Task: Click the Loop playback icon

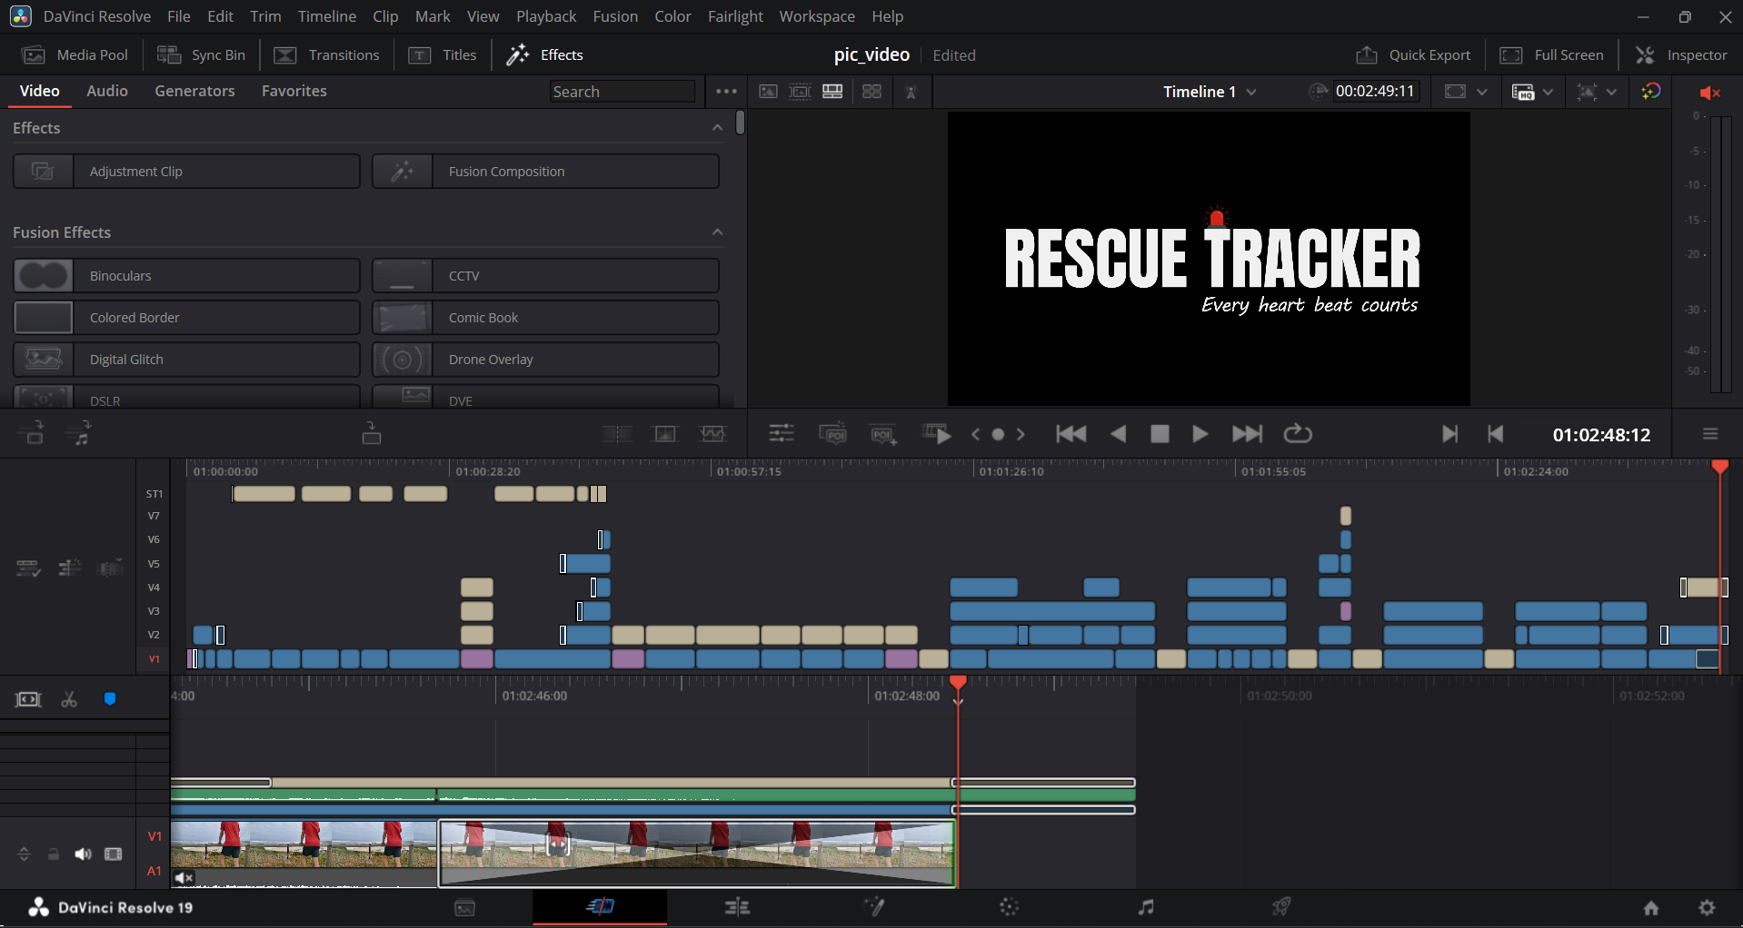Action: click(x=1297, y=434)
